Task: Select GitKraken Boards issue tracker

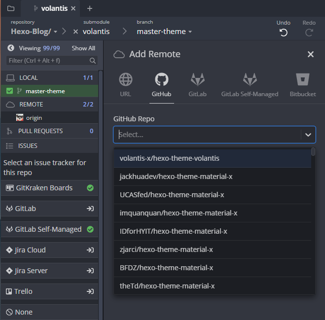Action: tap(49, 188)
